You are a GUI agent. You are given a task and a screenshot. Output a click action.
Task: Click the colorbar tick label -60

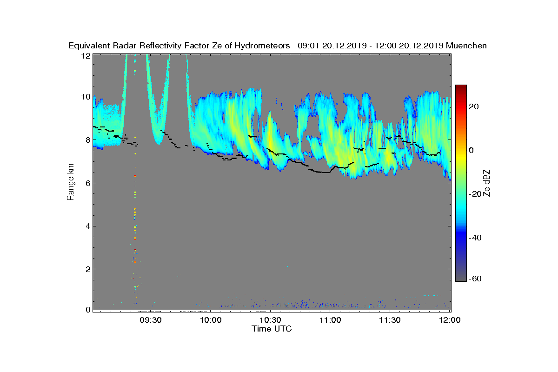pos(475,279)
